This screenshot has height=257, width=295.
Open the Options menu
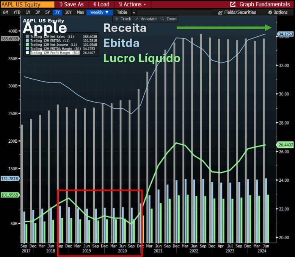(x=280, y=12)
